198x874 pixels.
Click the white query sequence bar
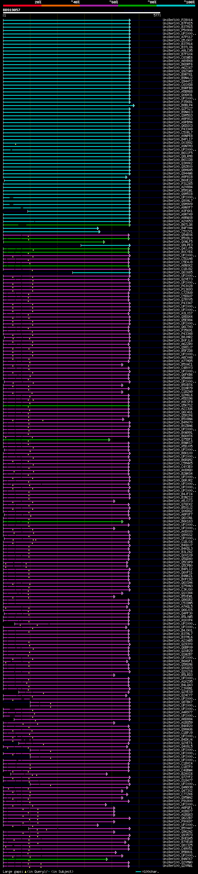[82, 13]
